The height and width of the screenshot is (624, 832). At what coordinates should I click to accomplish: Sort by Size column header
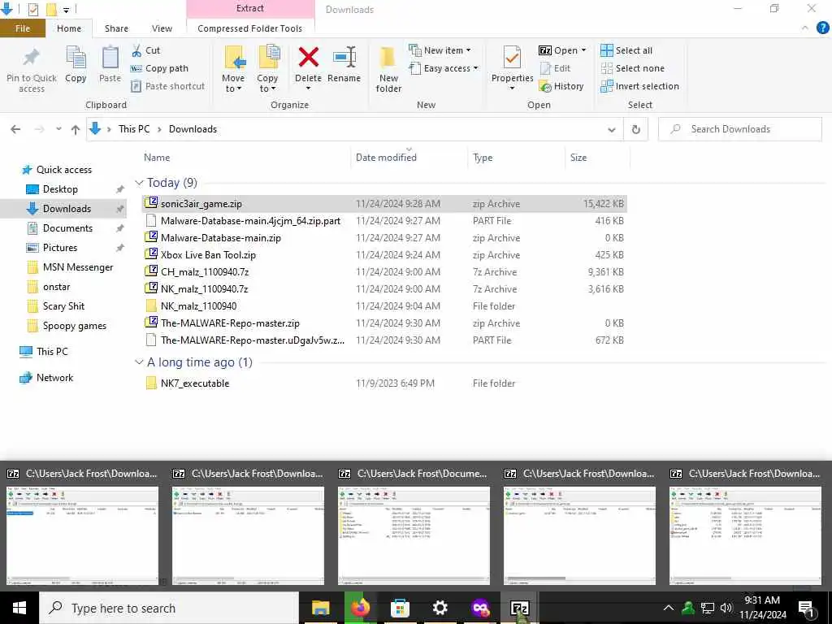click(x=578, y=158)
